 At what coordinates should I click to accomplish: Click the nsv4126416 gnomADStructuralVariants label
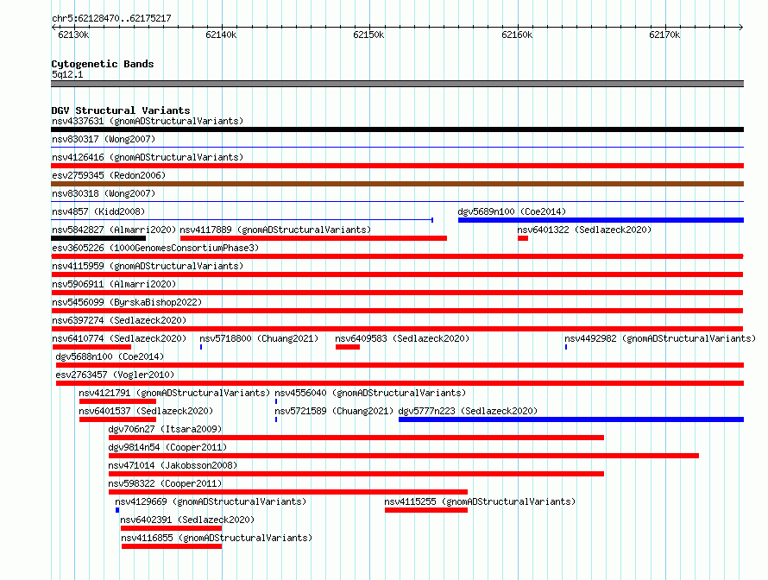[x=148, y=157]
